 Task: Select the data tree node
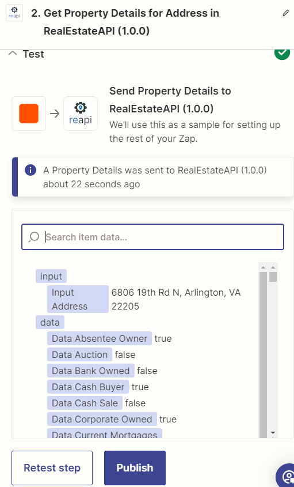click(50, 322)
